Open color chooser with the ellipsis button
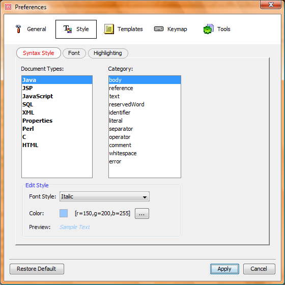 point(142,213)
